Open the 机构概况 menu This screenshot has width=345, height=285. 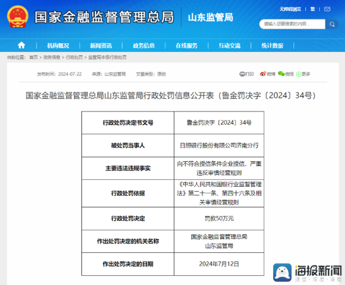point(58,45)
